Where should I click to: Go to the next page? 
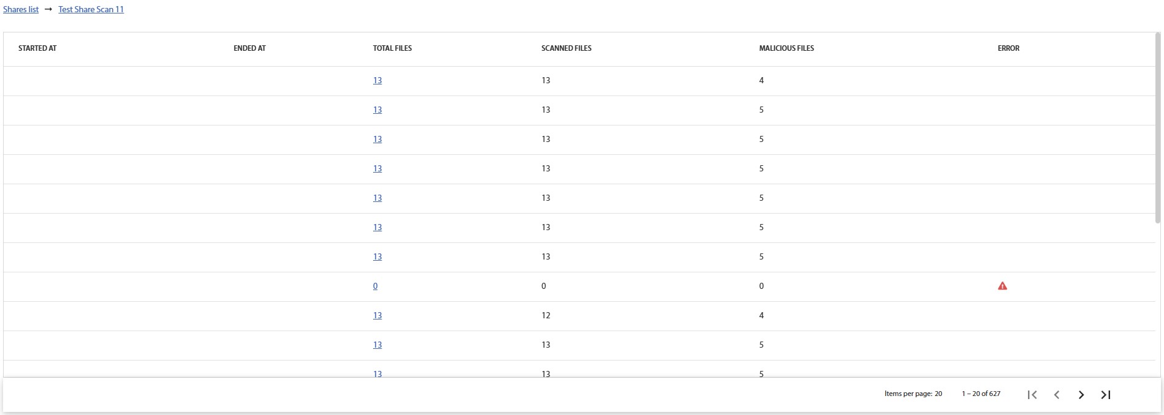coord(1081,395)
